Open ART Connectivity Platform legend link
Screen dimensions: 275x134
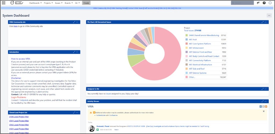(200, 60)
